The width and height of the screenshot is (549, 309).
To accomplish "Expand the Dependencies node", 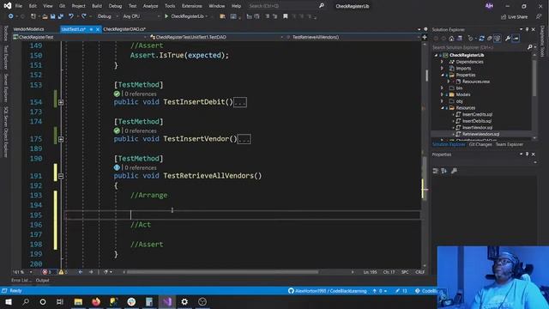I will point(443,62).
